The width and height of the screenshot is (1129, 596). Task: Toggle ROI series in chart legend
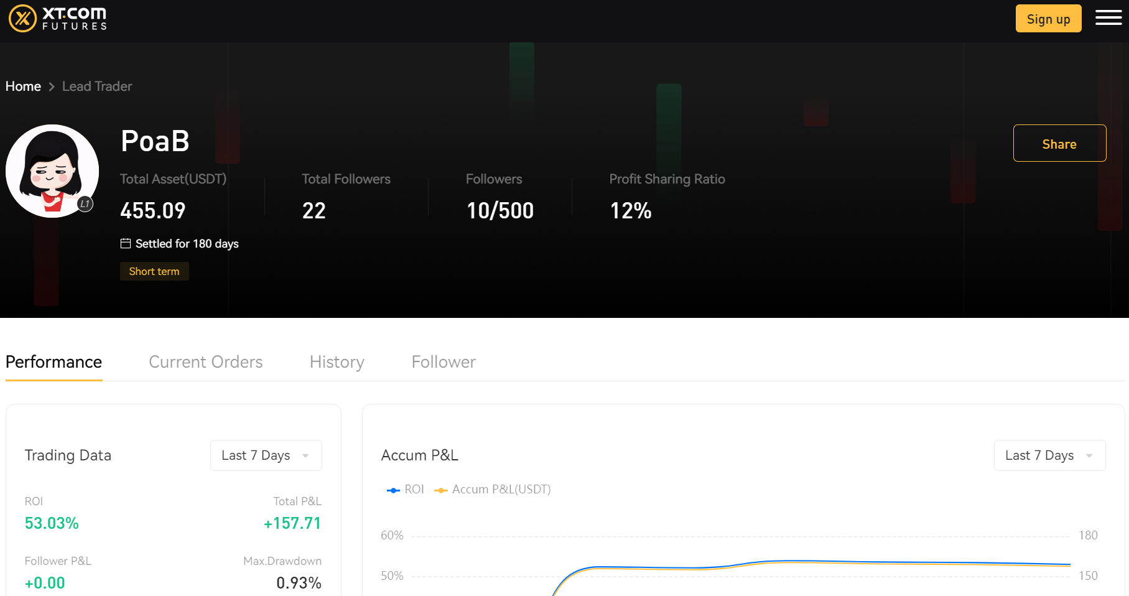pyautogui.click(x=406, y=490)
